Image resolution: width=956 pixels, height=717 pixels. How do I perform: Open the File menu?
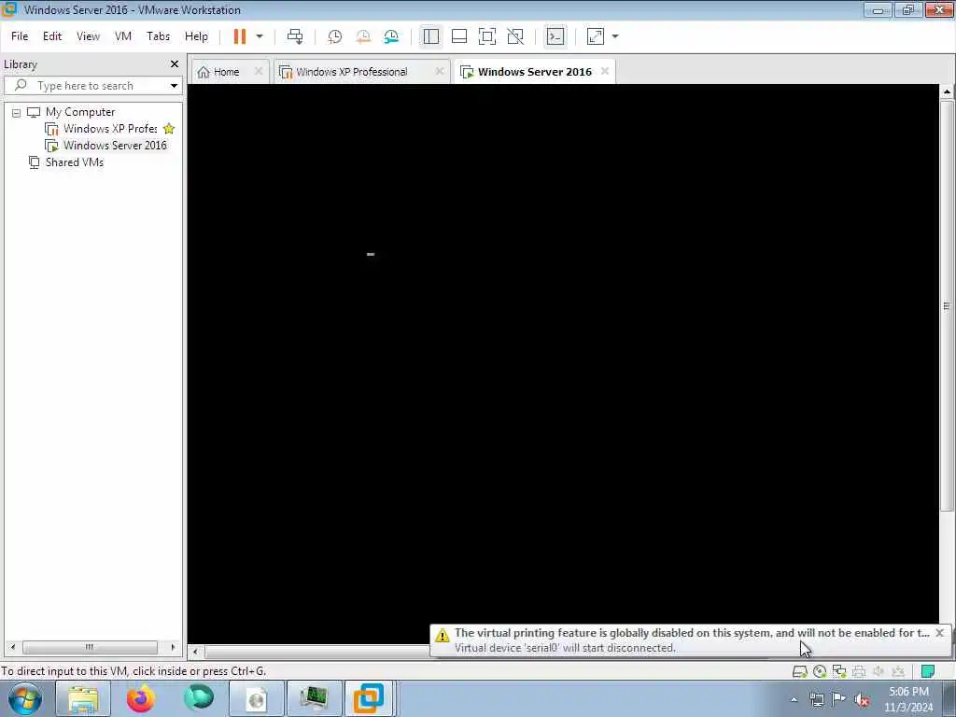point(20,36)
